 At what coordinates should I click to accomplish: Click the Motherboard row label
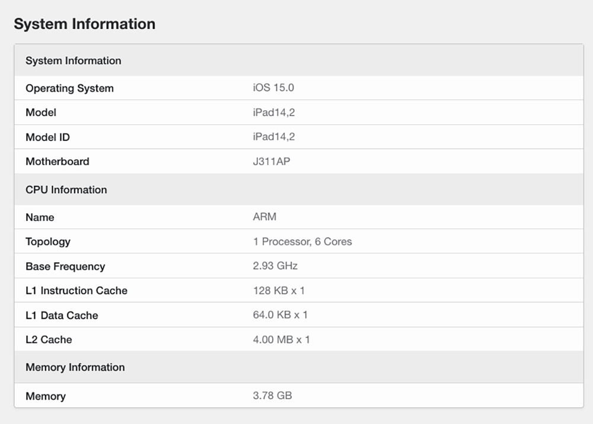click(58, 161)
